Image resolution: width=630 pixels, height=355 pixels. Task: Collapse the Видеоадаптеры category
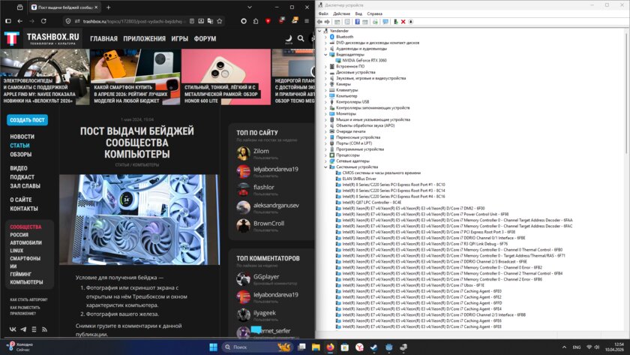[x=325, y=54]
